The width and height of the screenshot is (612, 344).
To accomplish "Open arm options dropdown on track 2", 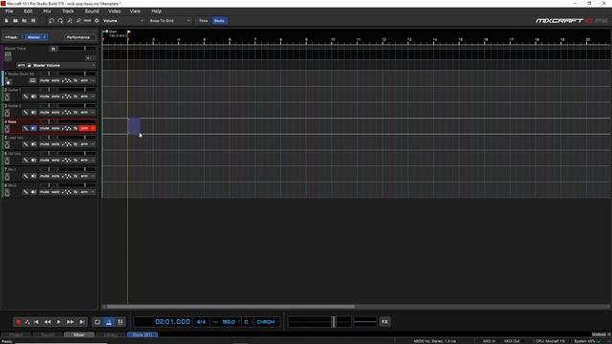I will pyautogui.click(x=93, y=97).
